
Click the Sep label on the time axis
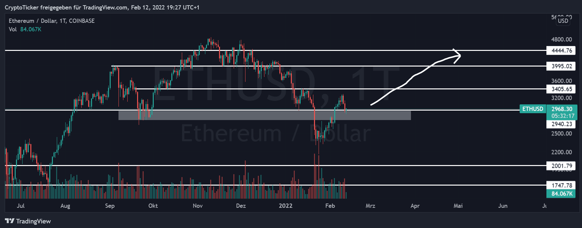pos(110,206)
